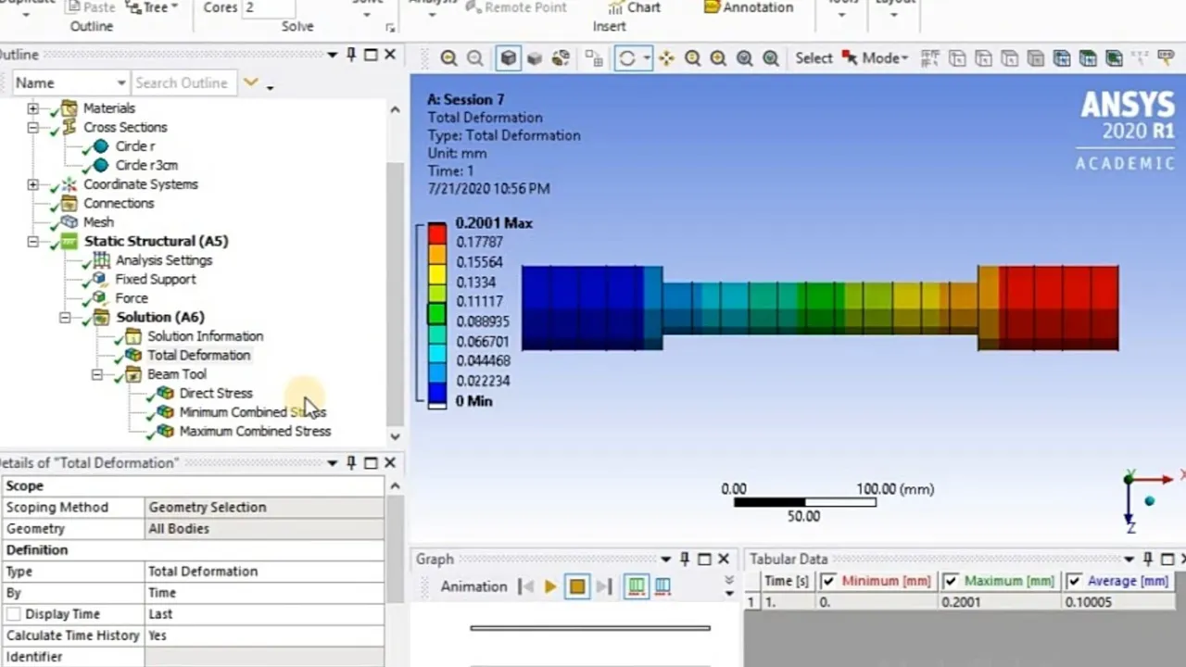The height and width of the screenshot is (667, 1186).
Task: Go to next animation frame
Action: [x=604, y=586]
